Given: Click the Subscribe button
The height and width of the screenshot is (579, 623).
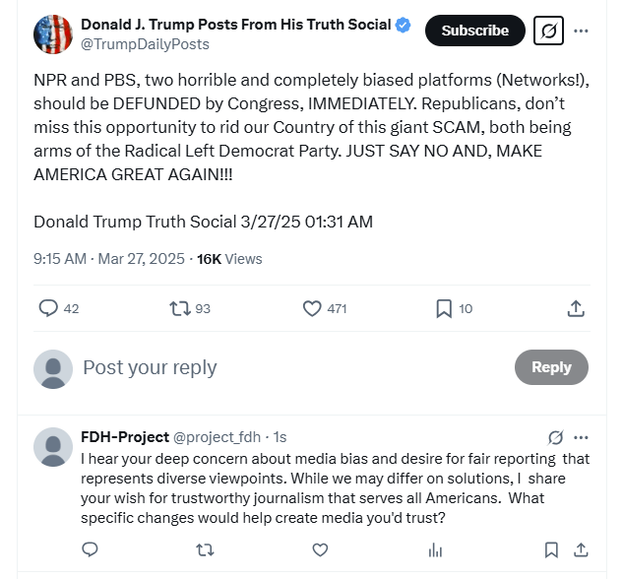Looking at the screenshot, I should tap(474, 31).
